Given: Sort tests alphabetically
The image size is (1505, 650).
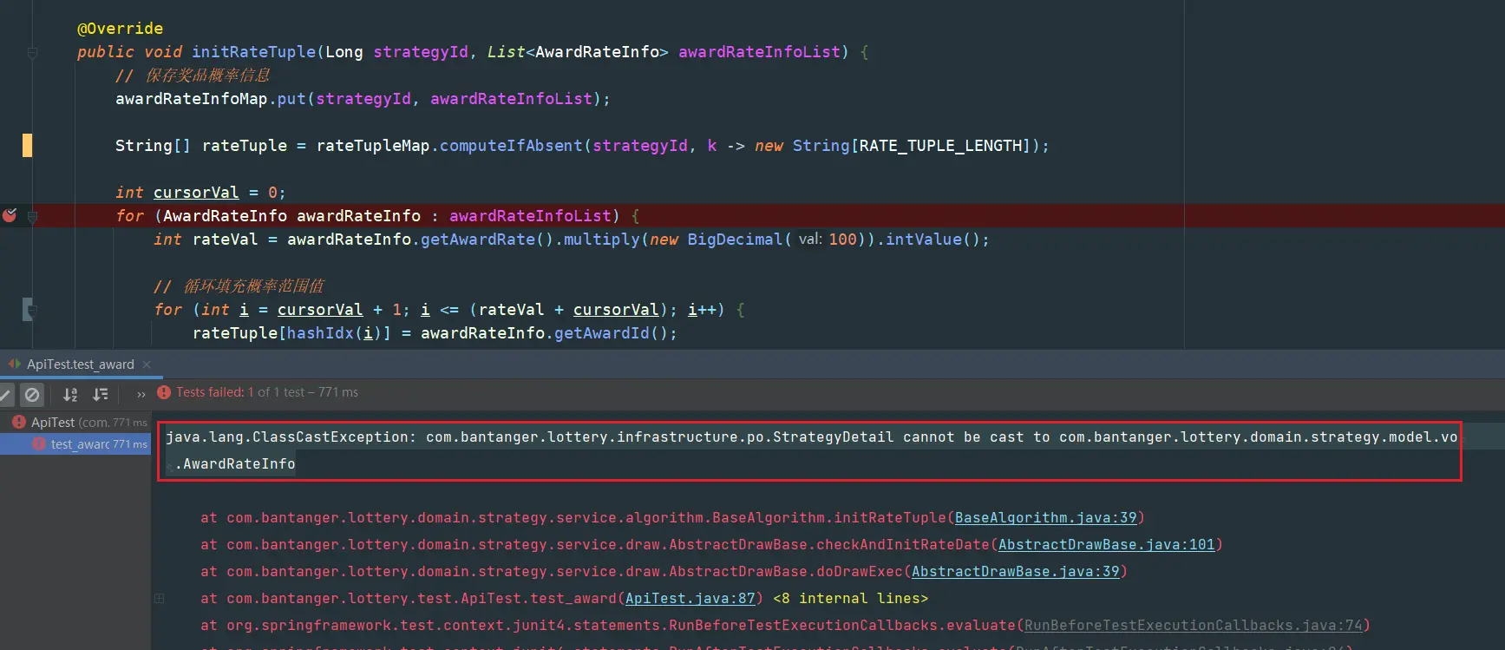Looking at the screenshot, I should [x=70, y=395].
